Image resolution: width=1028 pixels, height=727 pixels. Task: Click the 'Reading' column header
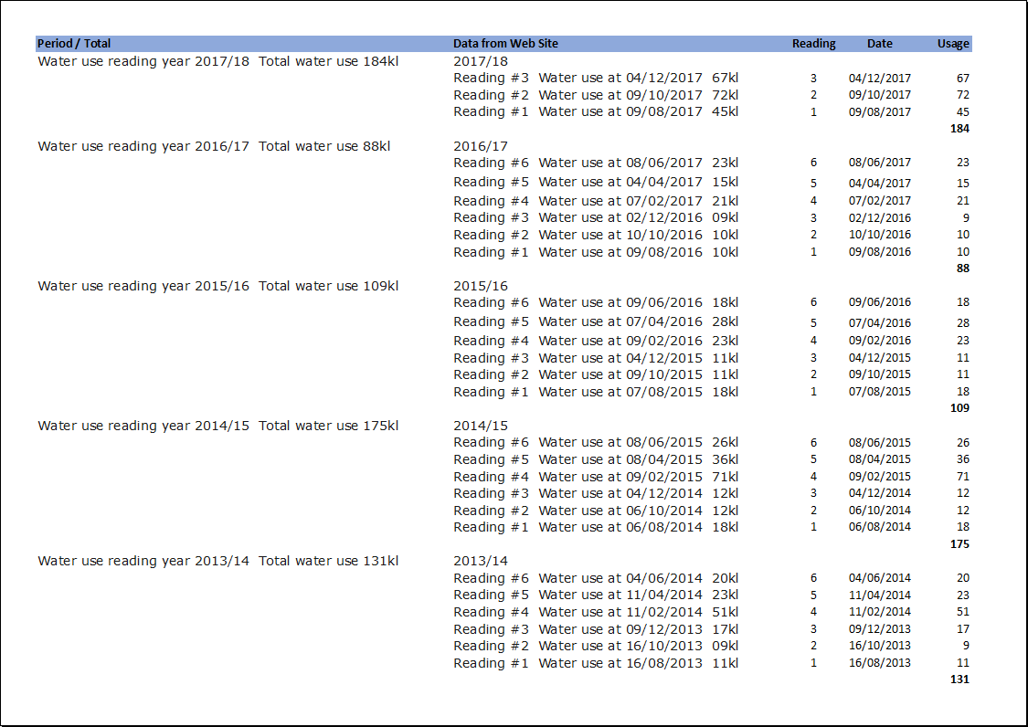(813, 43)
